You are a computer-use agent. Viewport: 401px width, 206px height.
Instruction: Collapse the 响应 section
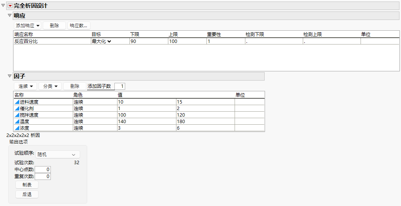pyautogui.click(x=10, y=15)
